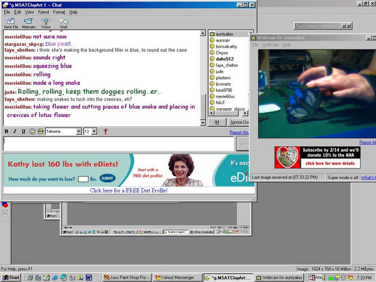Select NikiT in the user list
376x282 pixels.
220,103
